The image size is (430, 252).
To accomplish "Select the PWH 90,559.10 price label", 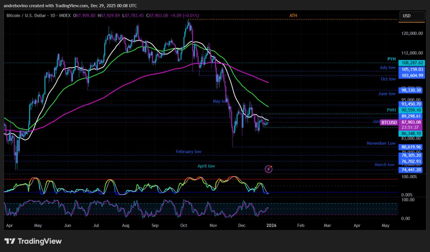I will tap(412, 110).
